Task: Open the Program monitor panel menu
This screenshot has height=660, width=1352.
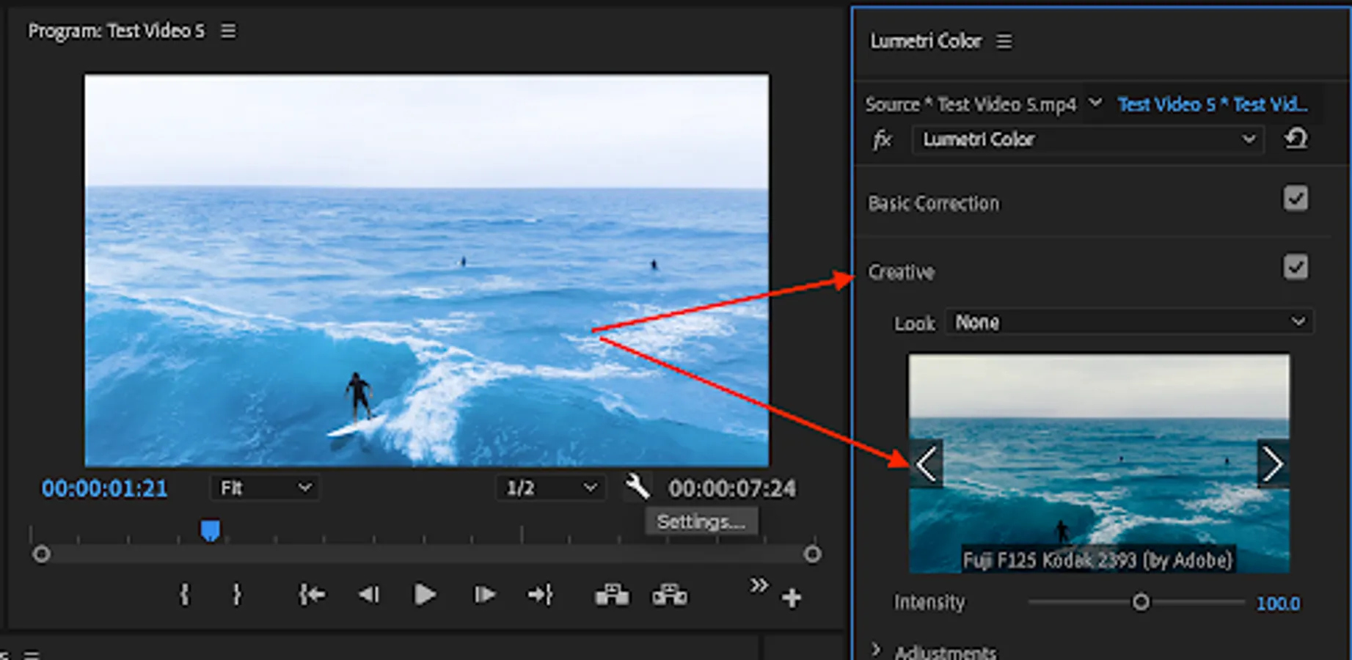Action: [x=229, y=31]
